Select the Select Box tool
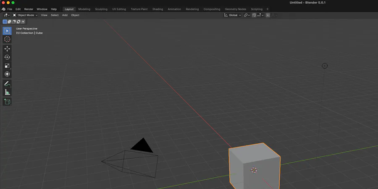This screenshot has width=378, height=189. coord(7,31)
